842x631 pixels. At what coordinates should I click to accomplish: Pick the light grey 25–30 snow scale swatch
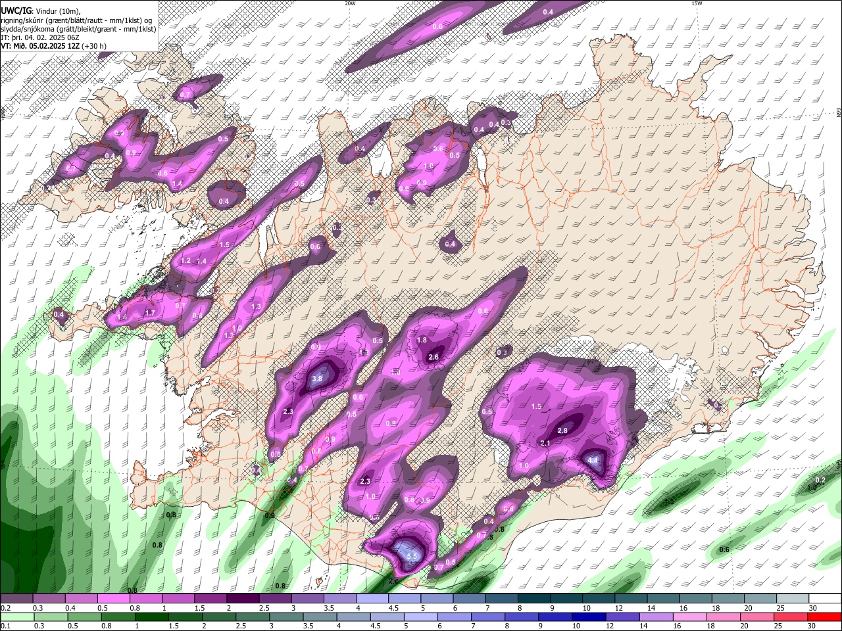tap(793, 599)
